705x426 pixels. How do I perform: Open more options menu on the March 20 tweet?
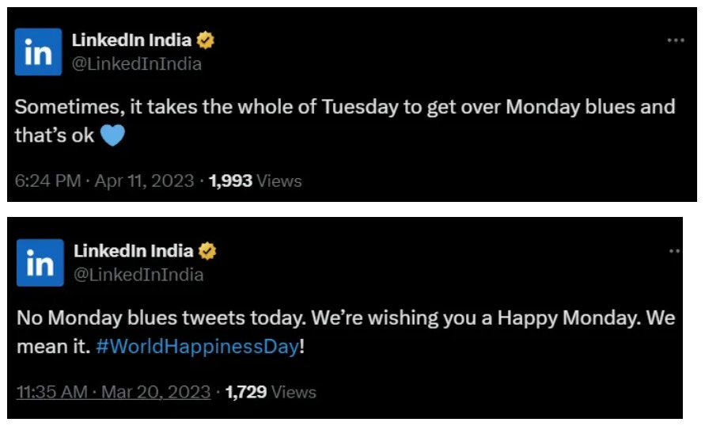(x=675, y=251)
